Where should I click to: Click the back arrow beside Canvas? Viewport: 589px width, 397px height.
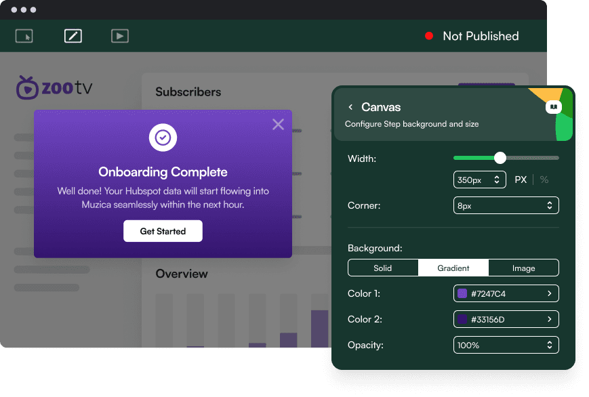350,107
